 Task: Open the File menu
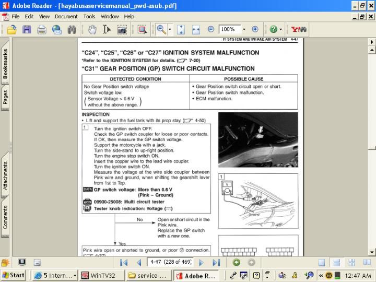coord(16,17)
